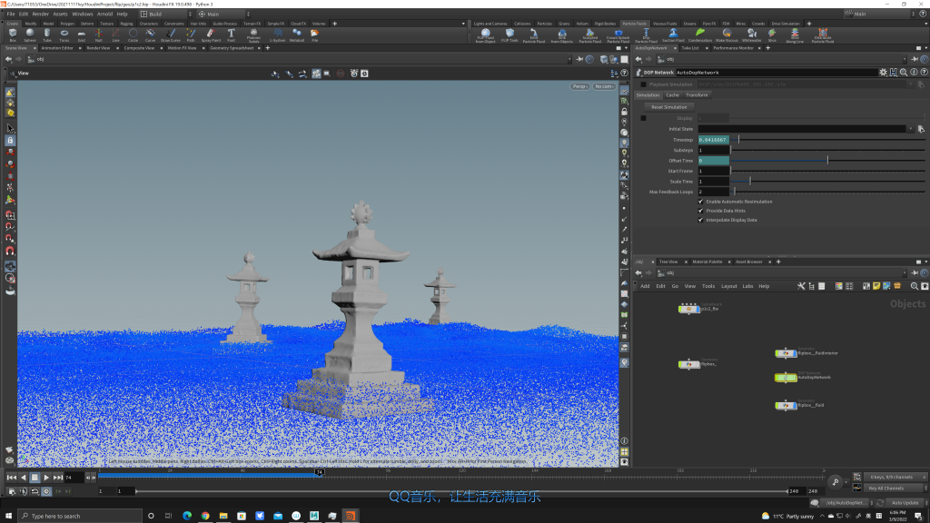
Task: Switch to the Cache tab
Action: (x=672, y=94)
